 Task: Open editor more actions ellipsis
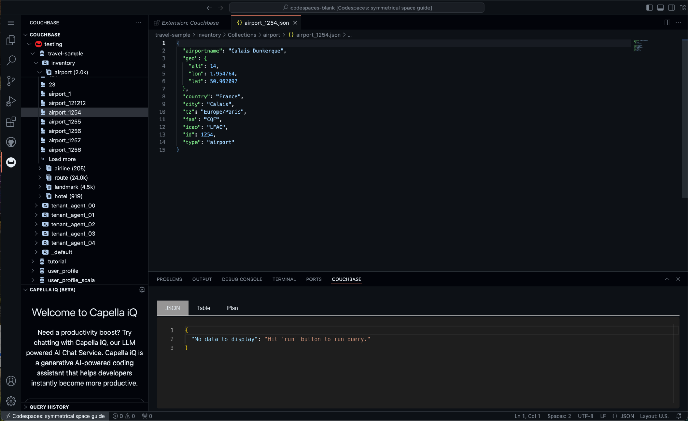coord(678,23)
